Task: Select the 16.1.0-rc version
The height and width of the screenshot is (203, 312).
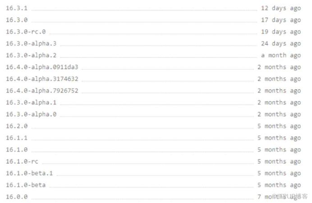Action: (x=22, y=161)
